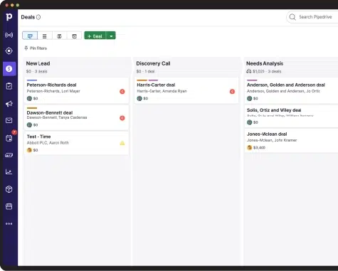This screenshot has height=271, width=338.
Task: Expand the dropdown arrow next to Deal button
Action: tap(111, 36)
